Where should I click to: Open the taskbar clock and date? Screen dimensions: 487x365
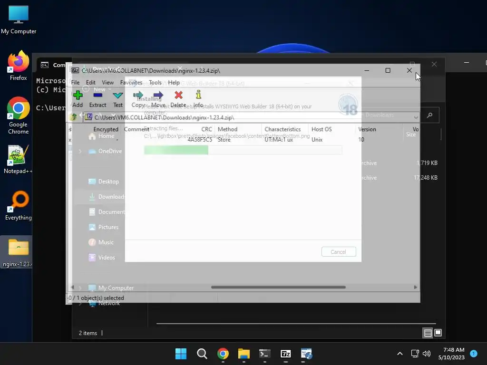click(451, 354)
